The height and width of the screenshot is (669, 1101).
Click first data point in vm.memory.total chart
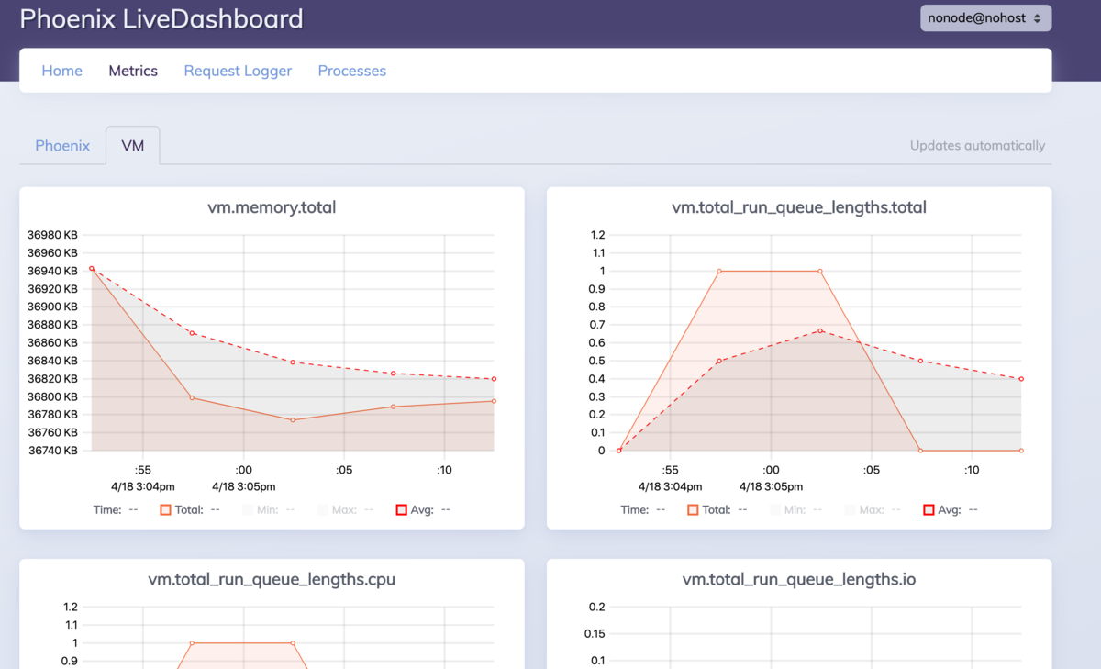(x=92, y=269)
